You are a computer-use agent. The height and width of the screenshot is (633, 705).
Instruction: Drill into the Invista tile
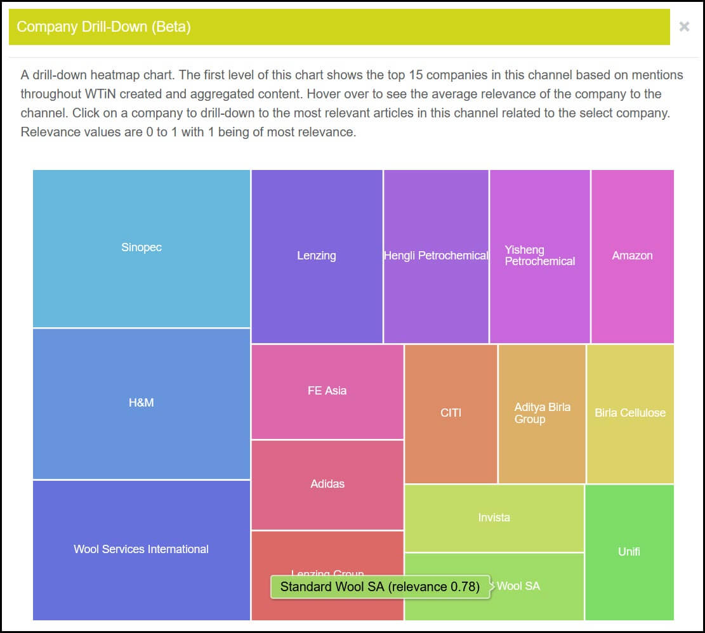pyautogui.click(x=494, y=518)
